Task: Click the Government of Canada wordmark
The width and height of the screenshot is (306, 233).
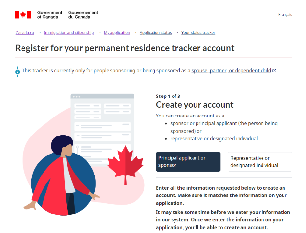Action: point(49,15)
